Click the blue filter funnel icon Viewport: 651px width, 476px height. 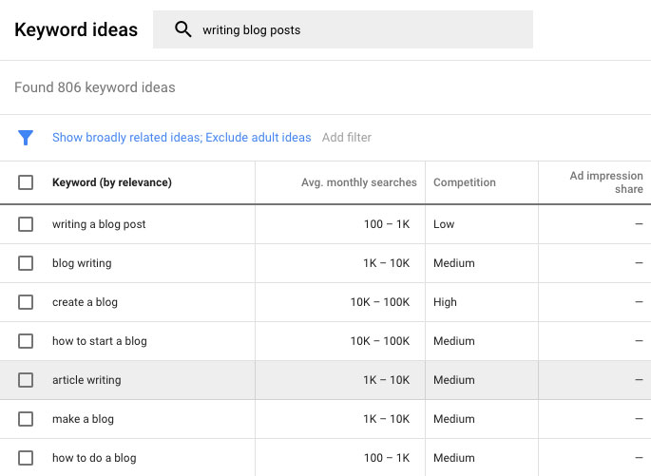(26, 138)
